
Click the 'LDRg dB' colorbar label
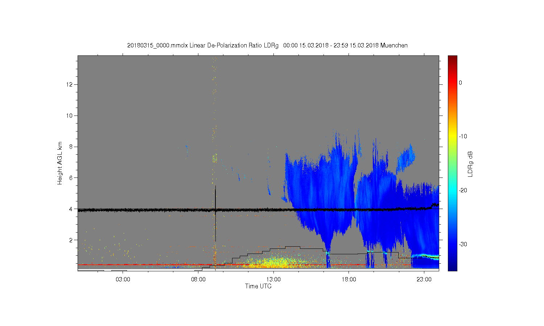[470, 164]
